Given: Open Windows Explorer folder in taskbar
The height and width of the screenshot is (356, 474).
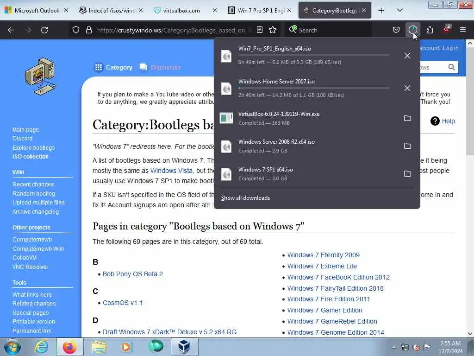Looking at the screenshot, I should pyautogui.click(x=99, y=347).
